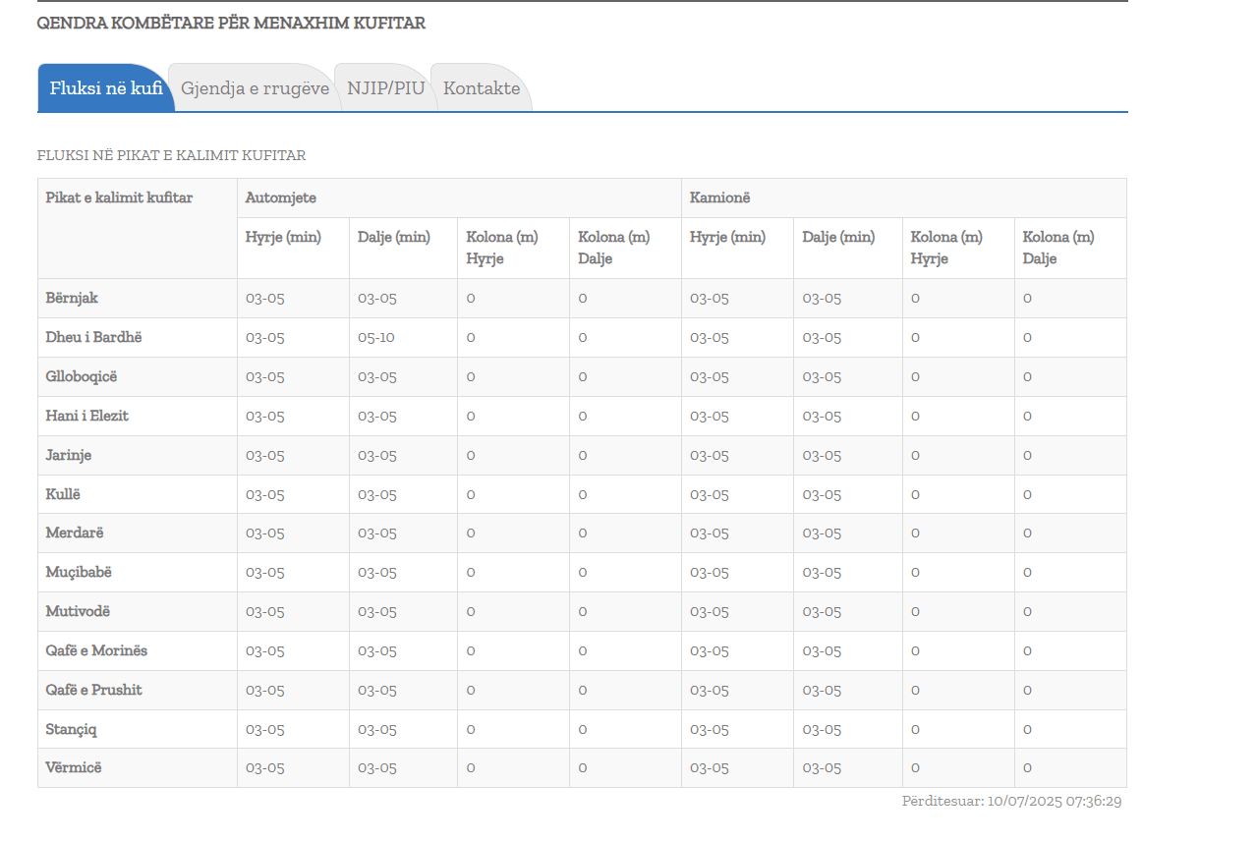Click Muçibabë's vehicle exit queue value link
The width and height of the screenshot is (1256, 842).
click(583, 572)
